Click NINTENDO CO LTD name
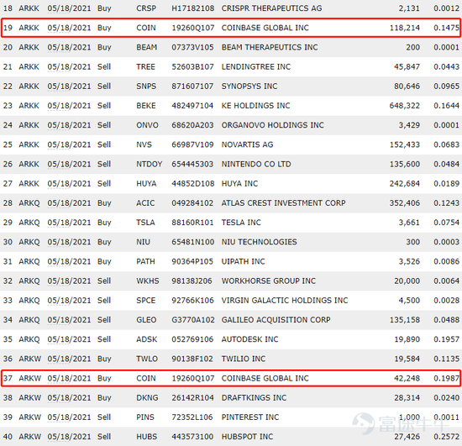The image size is (462, 446). point(256,164)
